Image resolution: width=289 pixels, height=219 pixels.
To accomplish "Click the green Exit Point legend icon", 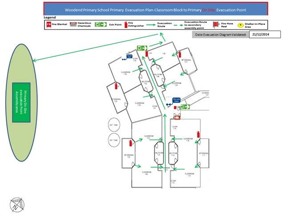I will (101, 25).
